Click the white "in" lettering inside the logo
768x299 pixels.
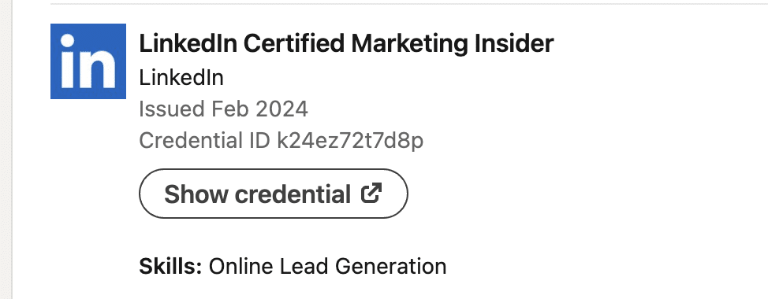pyautogui.click(x=88, y=62)
